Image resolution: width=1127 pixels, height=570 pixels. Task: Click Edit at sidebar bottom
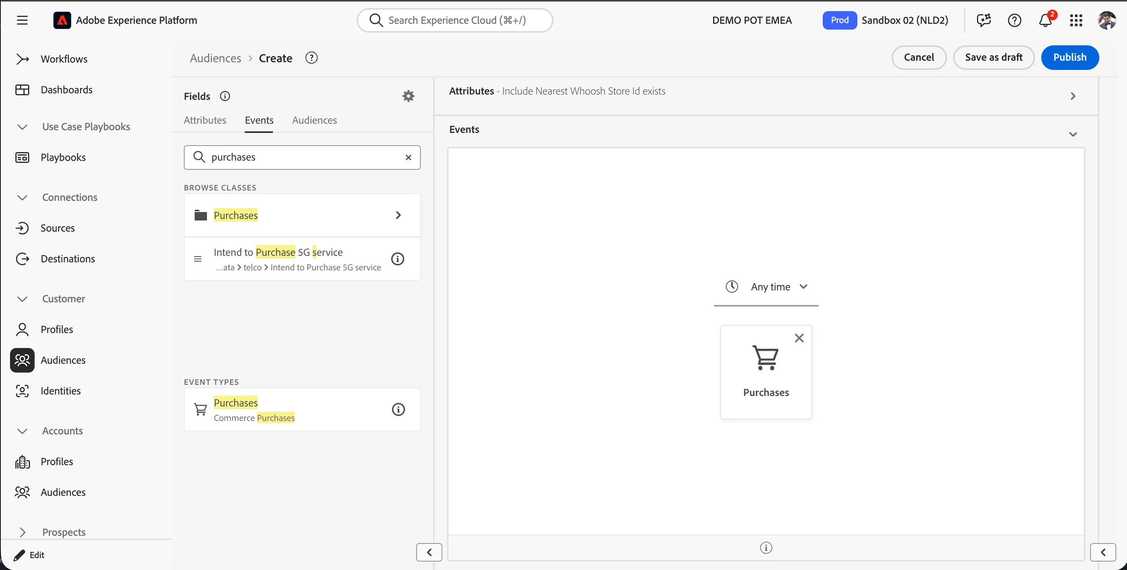(x=29, y=555)
